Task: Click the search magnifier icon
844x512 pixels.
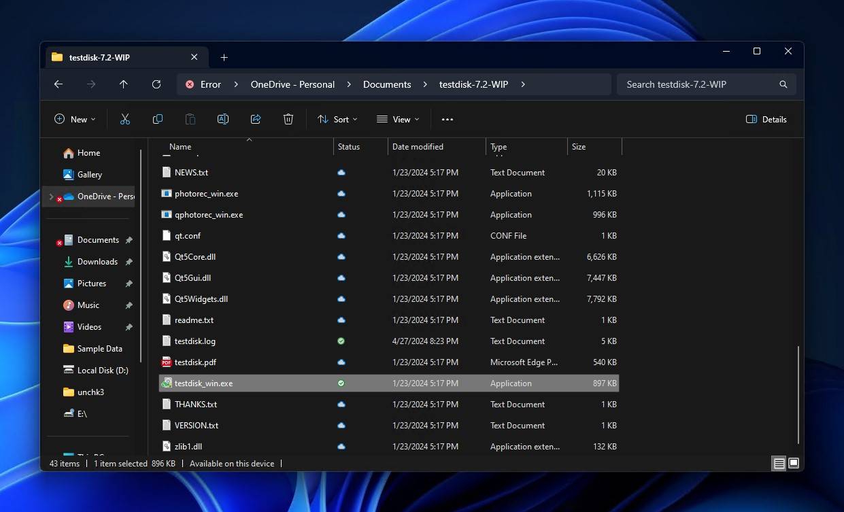Action: pyautogui.click(x=783, y=84)
